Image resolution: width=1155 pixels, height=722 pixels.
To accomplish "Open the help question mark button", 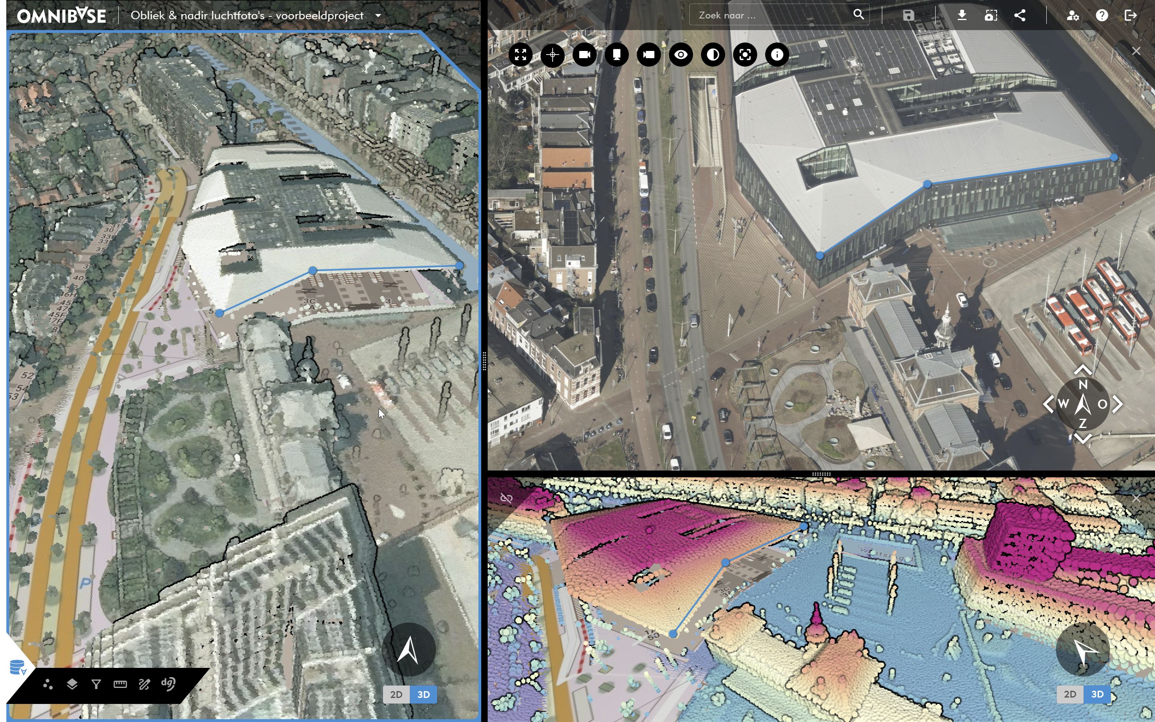I will pos(1102,15).
